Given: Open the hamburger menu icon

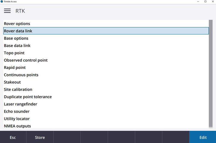Looking at the screenshot, I should tap(7, 11).
